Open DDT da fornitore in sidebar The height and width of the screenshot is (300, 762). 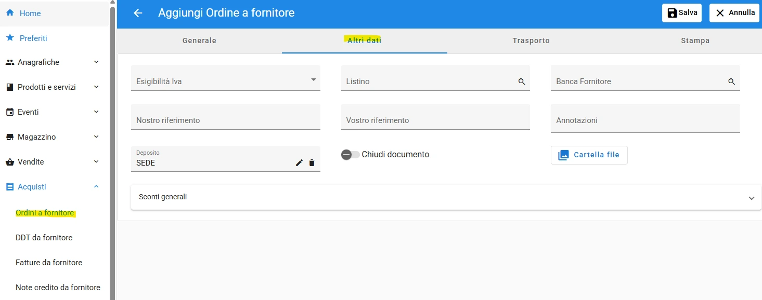[x=44, y=238]
